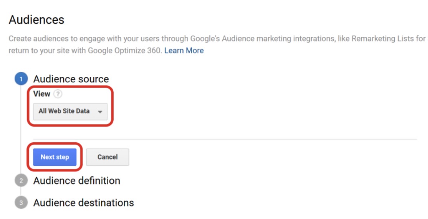The height and width of the screenshot is (219, 428).
Task: Open the Learn More link
Action: point(184,51)
